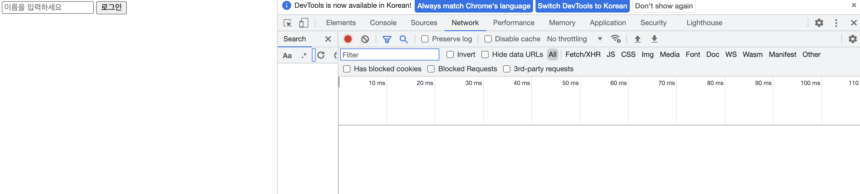Viewport: 860px width, 194px height.
Task: Check Has blocked cookies
Action: click(x=347, y=69)
